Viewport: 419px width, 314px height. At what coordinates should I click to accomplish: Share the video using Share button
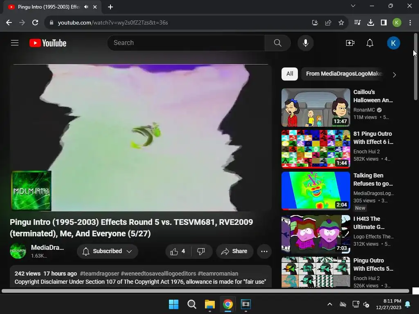[234, 251]
